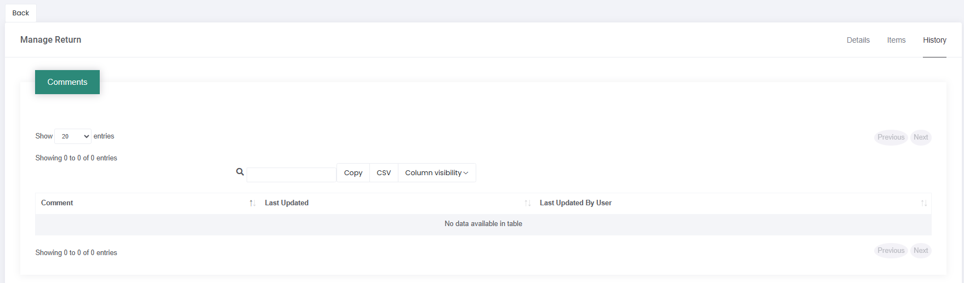Click the Last Updated By User header
This screenshot has width=964, height=283.
click(x=575, y=203)
